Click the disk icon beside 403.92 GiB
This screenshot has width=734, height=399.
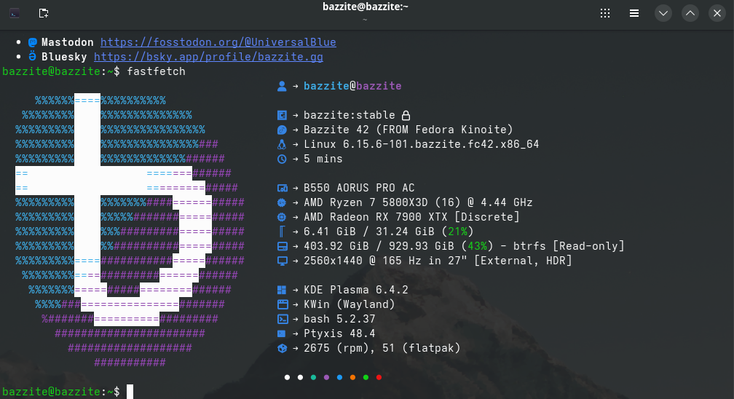coord(283,246)
